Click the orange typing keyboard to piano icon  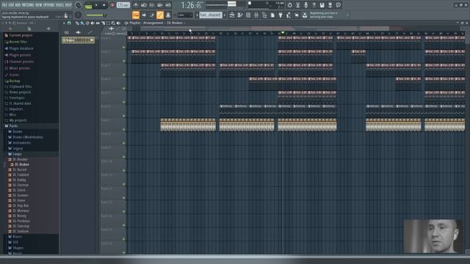[x=136, y=15]
